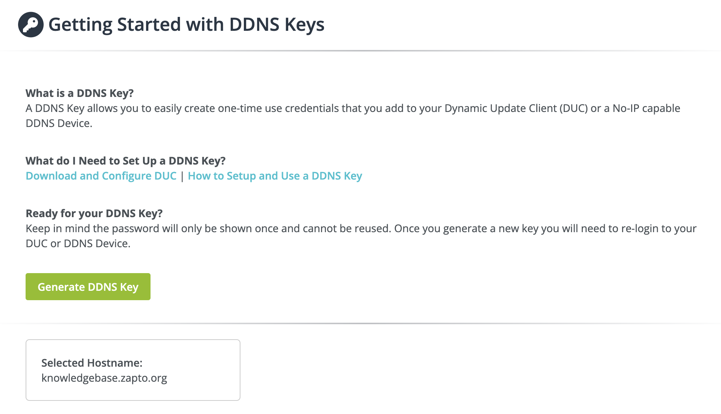Click the Getting Started with DDNS Keys title
The height and width of the screenshot is (414, 721).
pos(187,24)
